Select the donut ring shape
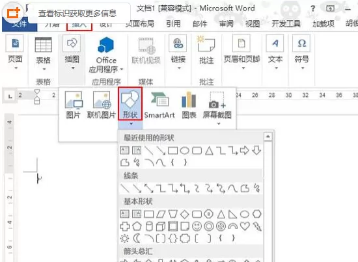The width and height of the screenshot is (358, 262). click(x=209, y=226)
